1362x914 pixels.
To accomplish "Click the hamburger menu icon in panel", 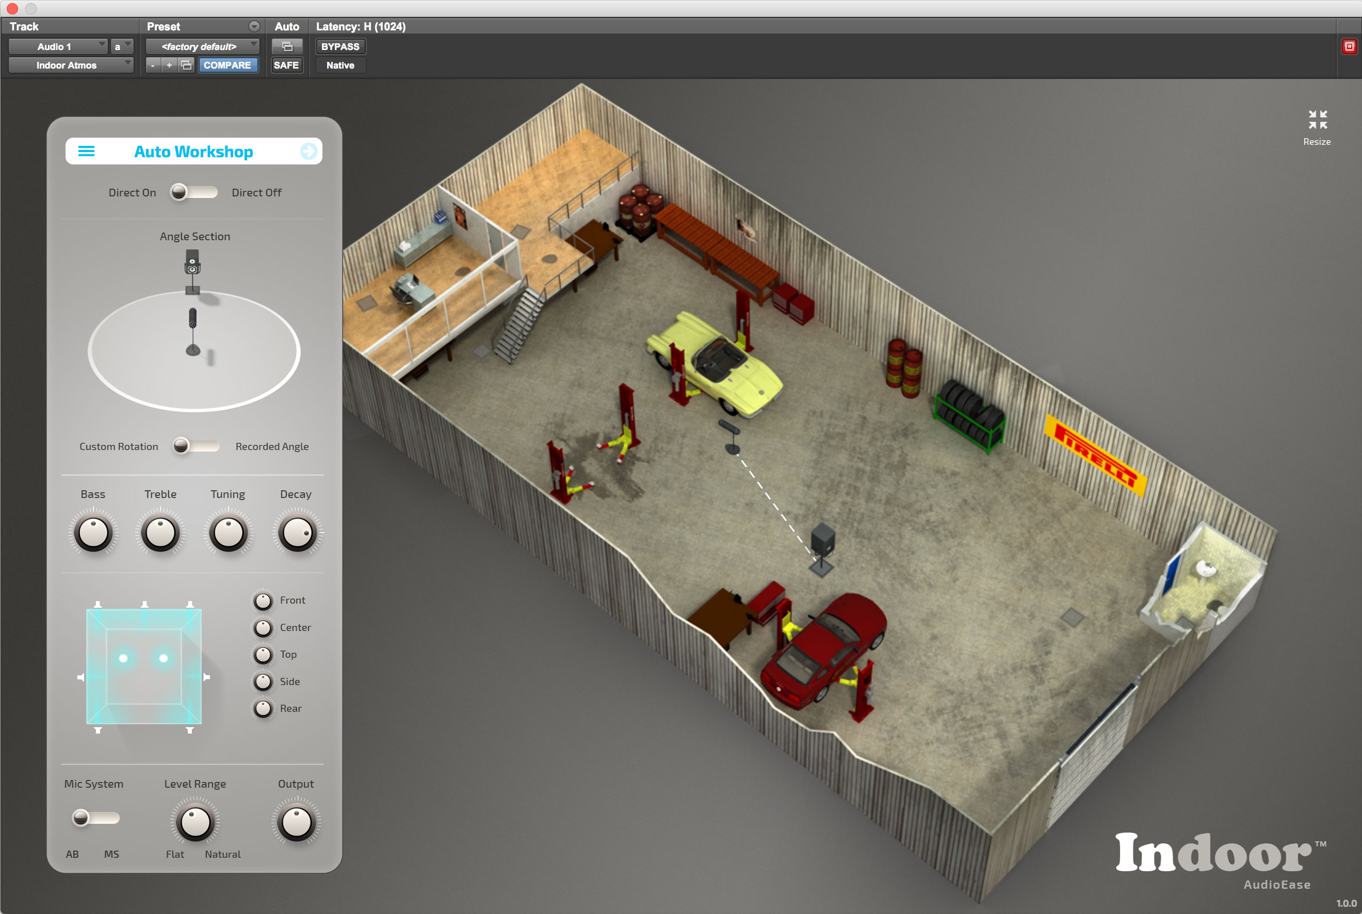I will point(88,151).
